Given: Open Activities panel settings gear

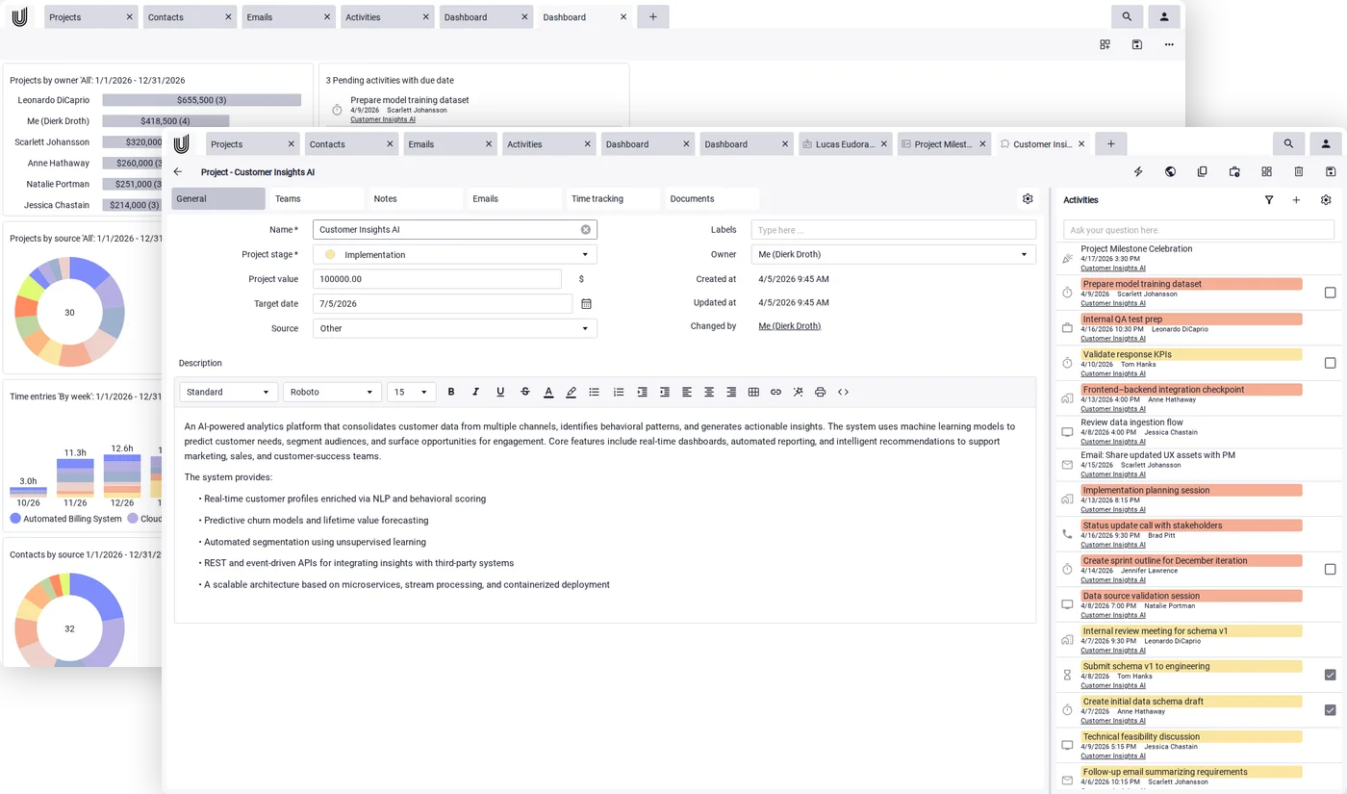Looking at the screenshot, I should [1326, 200].
